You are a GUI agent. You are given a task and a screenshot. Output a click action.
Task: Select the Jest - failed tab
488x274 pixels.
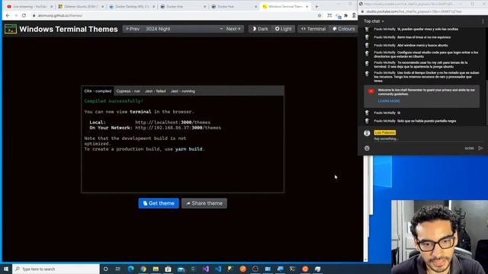156,91
